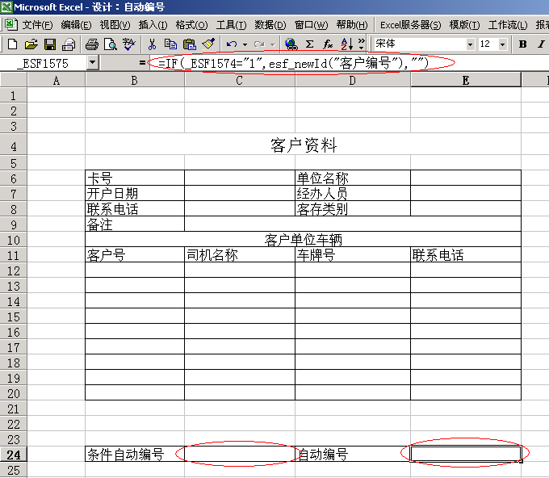Open the 工作流(L) menu
The height and width of the screenshot is (478, 549).
[507, 25]
